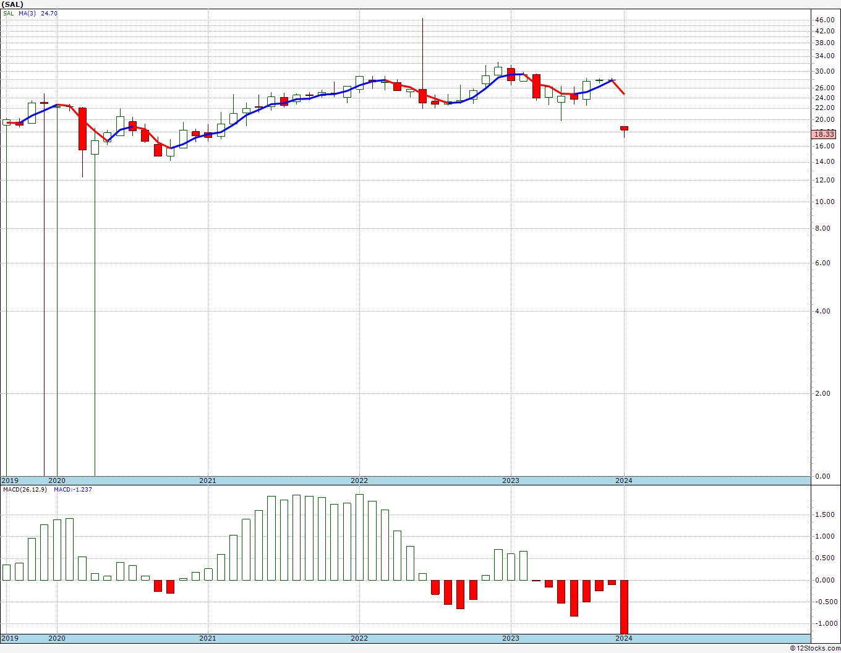Select the 38.00 price axis label
This screenshot has width=841, height=653.
tap(825, 43)
